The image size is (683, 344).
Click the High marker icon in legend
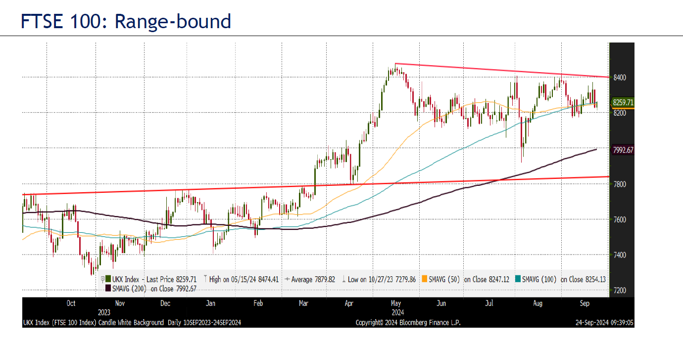coord(205,279)
